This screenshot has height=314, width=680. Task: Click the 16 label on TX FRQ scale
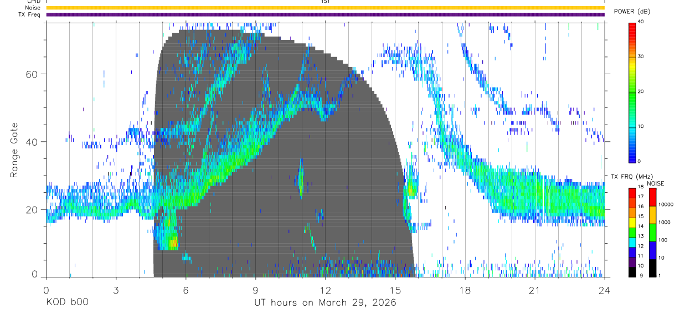coord(641,207)
